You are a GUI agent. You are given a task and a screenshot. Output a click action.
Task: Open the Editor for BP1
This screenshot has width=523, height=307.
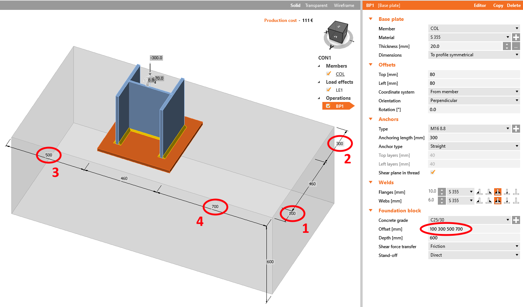tap(480, 5)
